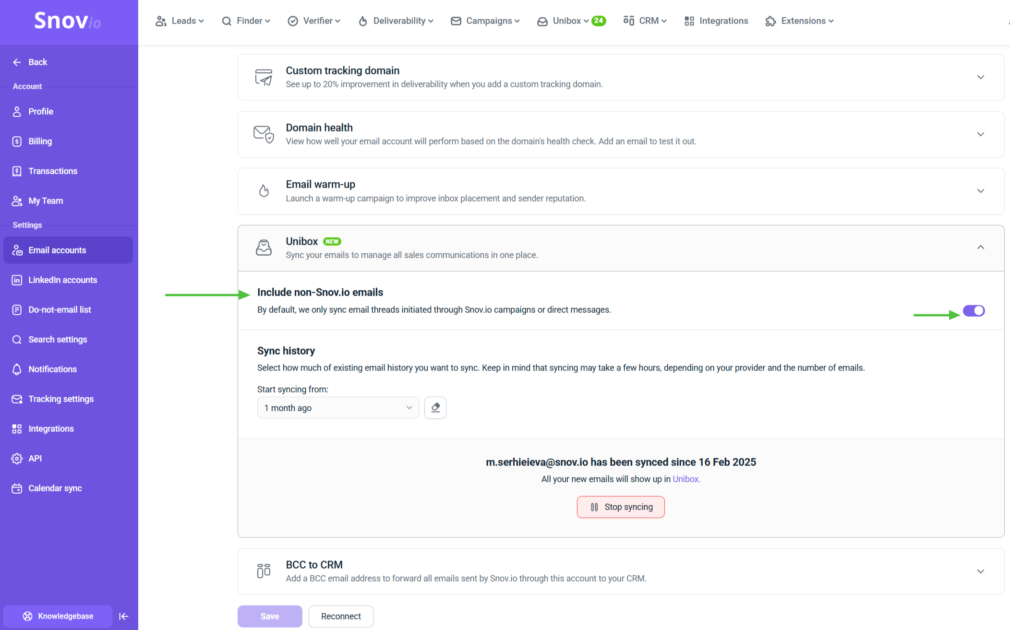This screenshot has height=630, width=1010.
Task: Click the Domain health title
Action: pos(319,128)
